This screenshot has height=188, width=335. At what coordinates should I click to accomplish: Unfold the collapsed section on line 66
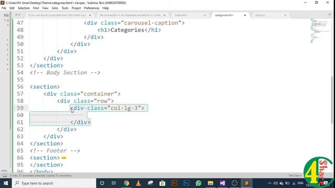[x=64, y=158]
